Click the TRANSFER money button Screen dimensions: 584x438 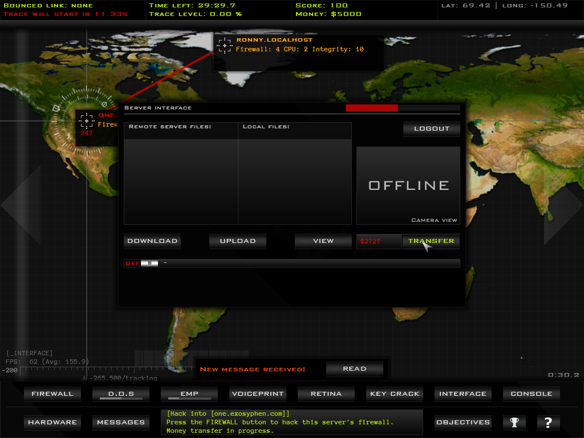(x=431, y=241)
